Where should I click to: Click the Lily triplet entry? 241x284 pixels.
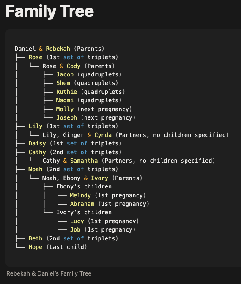click(73, 126)
